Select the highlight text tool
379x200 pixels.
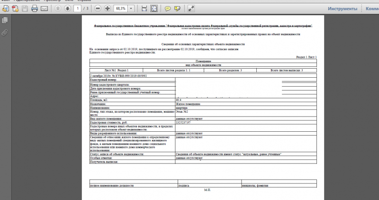pos(178,9)
